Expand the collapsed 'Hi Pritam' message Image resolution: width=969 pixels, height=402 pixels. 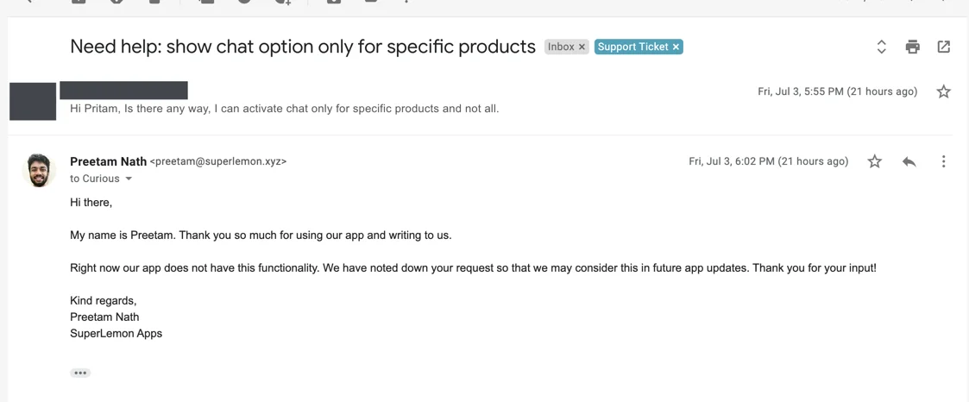[x=284, y=109]
